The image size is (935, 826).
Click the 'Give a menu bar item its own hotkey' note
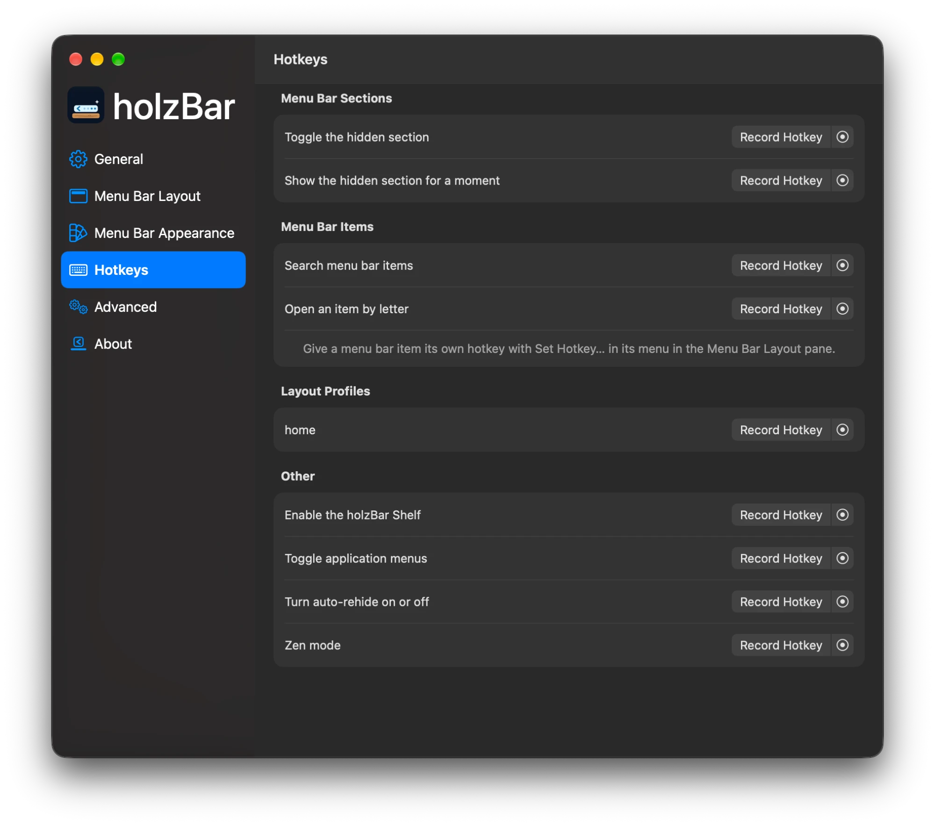569,349
